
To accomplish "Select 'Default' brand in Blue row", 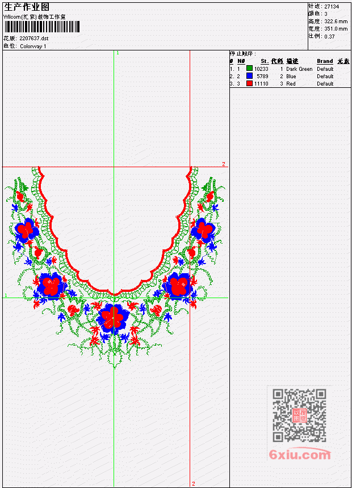I will click(325, 77).
